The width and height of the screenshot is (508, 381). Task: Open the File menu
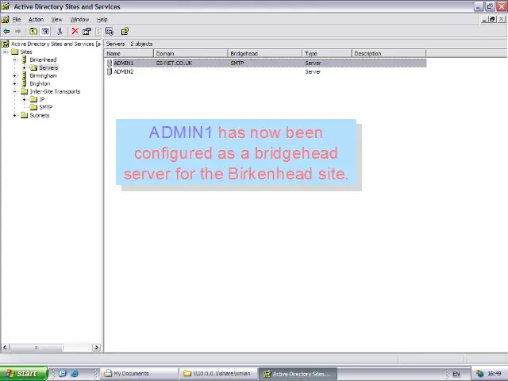(x=17, y=19)
